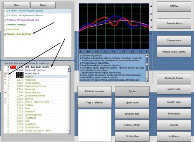Open NLS-Análise
This screenshot has height=142, width=194.
coord(132,136)
